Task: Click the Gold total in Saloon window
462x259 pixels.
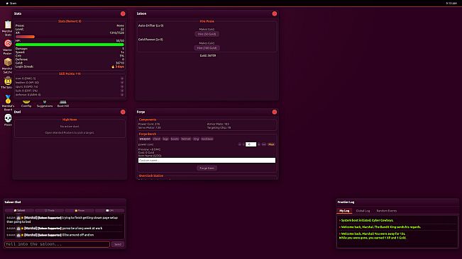Action: (208, 55)
